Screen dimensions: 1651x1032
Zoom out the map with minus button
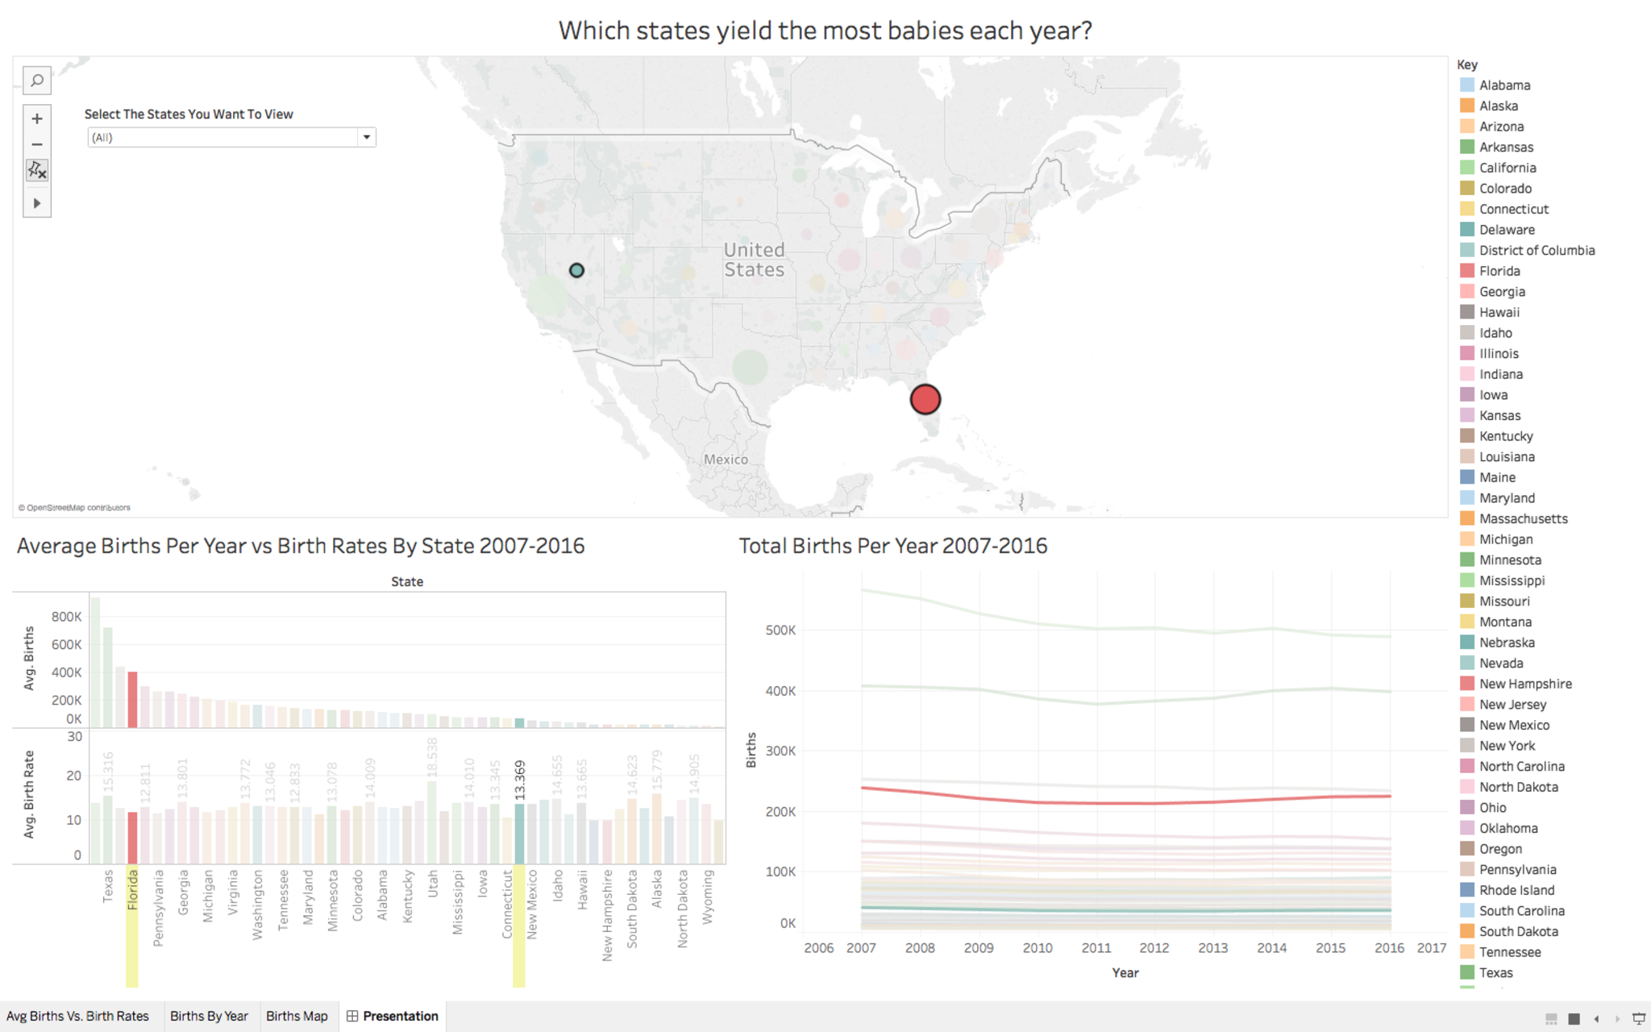37,144
